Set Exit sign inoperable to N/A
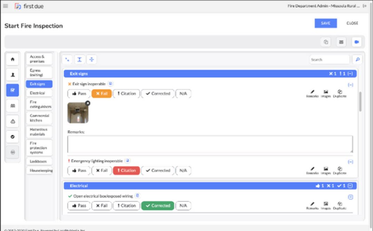The height and width of the screenshot is (231, 373). tap(183, 94)
